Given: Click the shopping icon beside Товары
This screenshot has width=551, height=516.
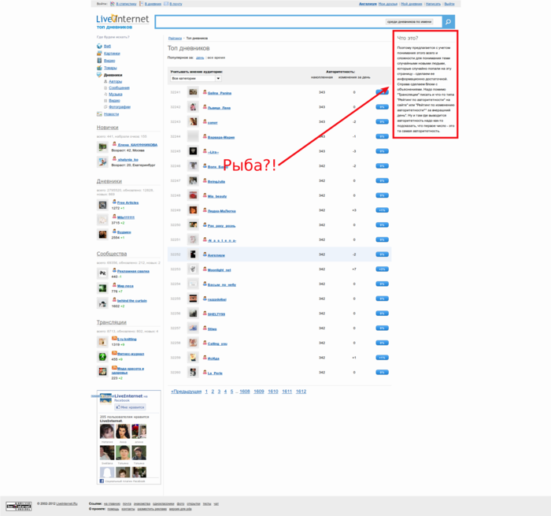Looking at the screenshot, I should [99, 68].
